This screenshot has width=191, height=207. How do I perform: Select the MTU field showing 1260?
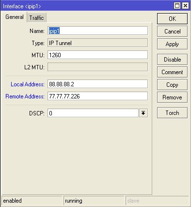97,55
